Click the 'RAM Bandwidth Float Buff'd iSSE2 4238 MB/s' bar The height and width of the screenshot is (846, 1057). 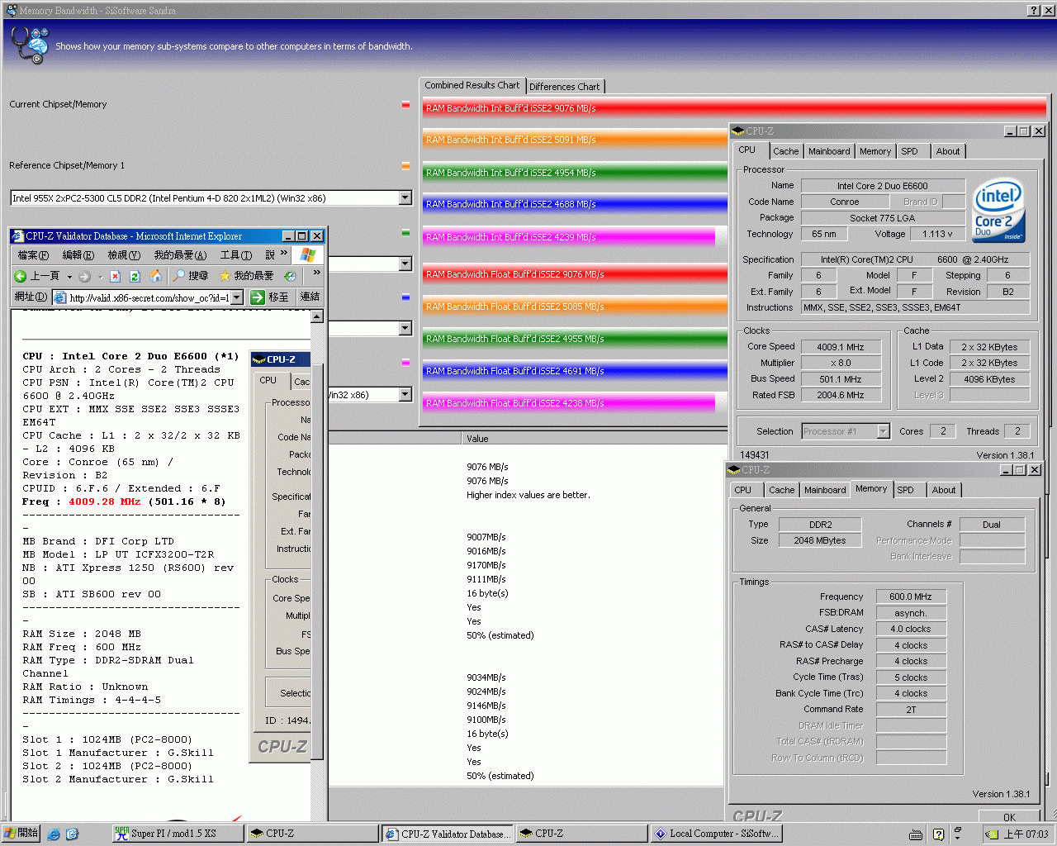(570, 403)
